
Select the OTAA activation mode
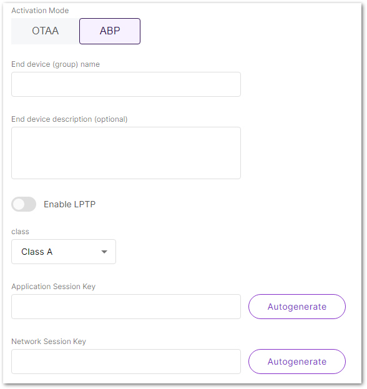[x=46, y=31]
